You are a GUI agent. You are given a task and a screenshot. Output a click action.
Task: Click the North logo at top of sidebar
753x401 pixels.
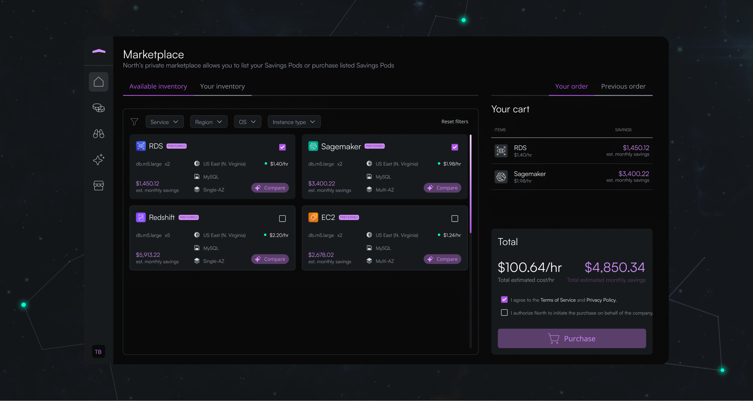click(x=99, y=52)
